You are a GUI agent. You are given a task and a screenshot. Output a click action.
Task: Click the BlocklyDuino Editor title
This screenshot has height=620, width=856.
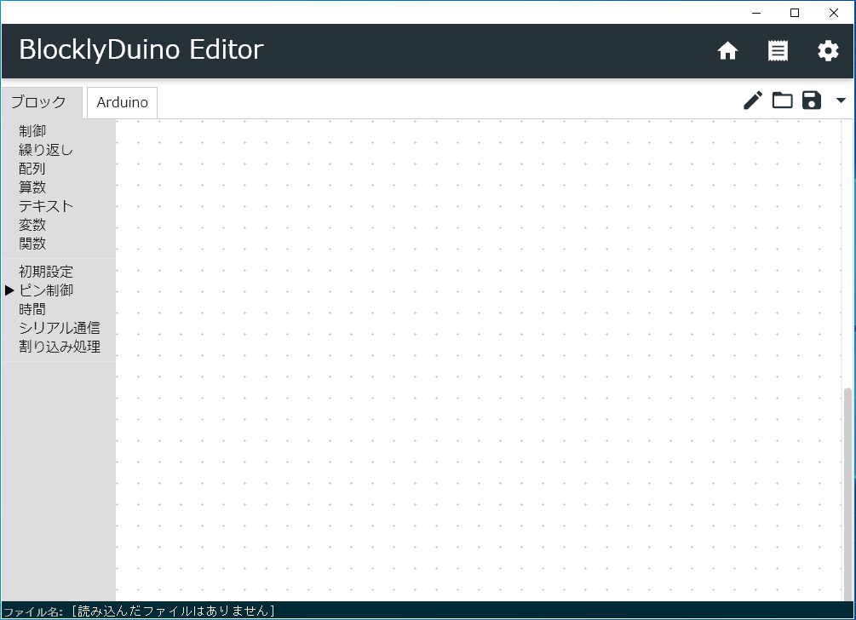pos(141,49)
